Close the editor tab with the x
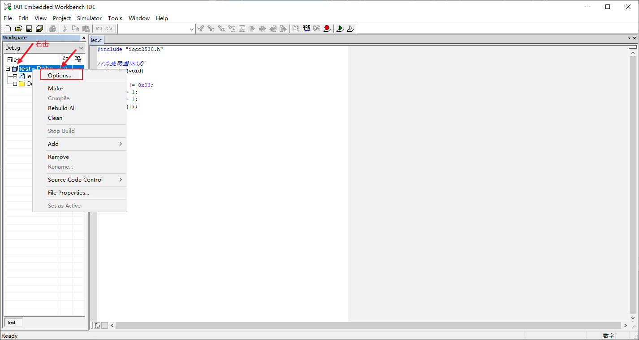This screenshot has width=639, height=340. (x=635, y=38)
